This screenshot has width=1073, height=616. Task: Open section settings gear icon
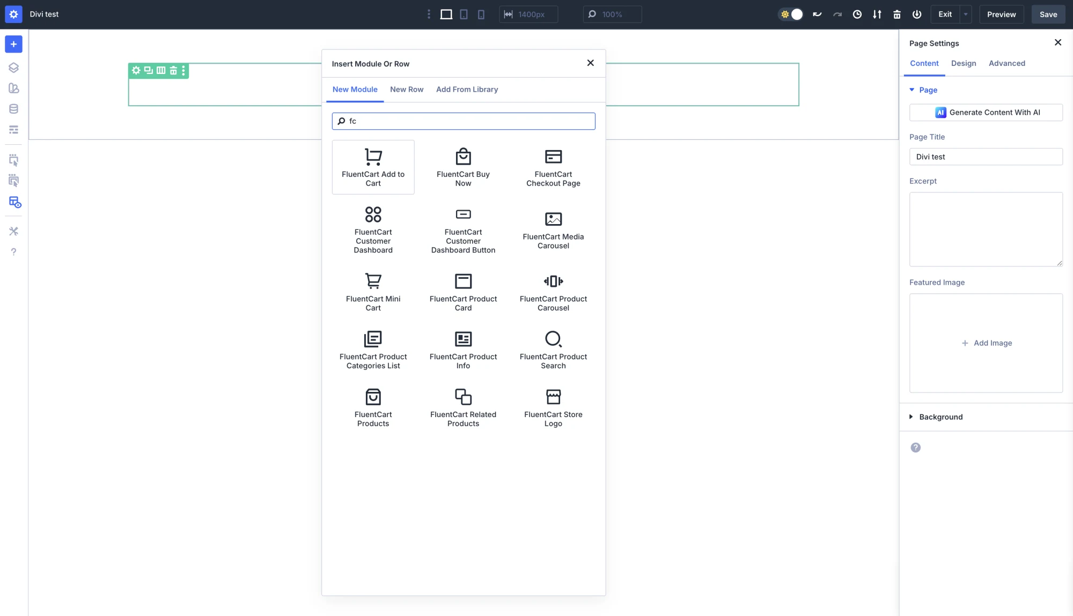[x=136, y=70]
